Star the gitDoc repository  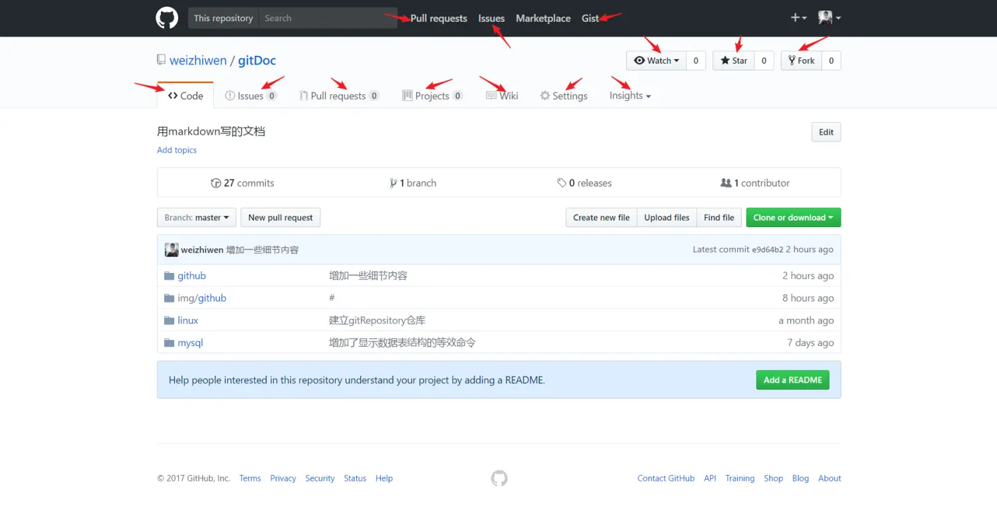[734, 60]
